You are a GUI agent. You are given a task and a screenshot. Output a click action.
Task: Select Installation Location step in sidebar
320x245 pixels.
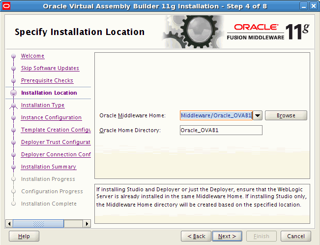(x=49, y=93)
